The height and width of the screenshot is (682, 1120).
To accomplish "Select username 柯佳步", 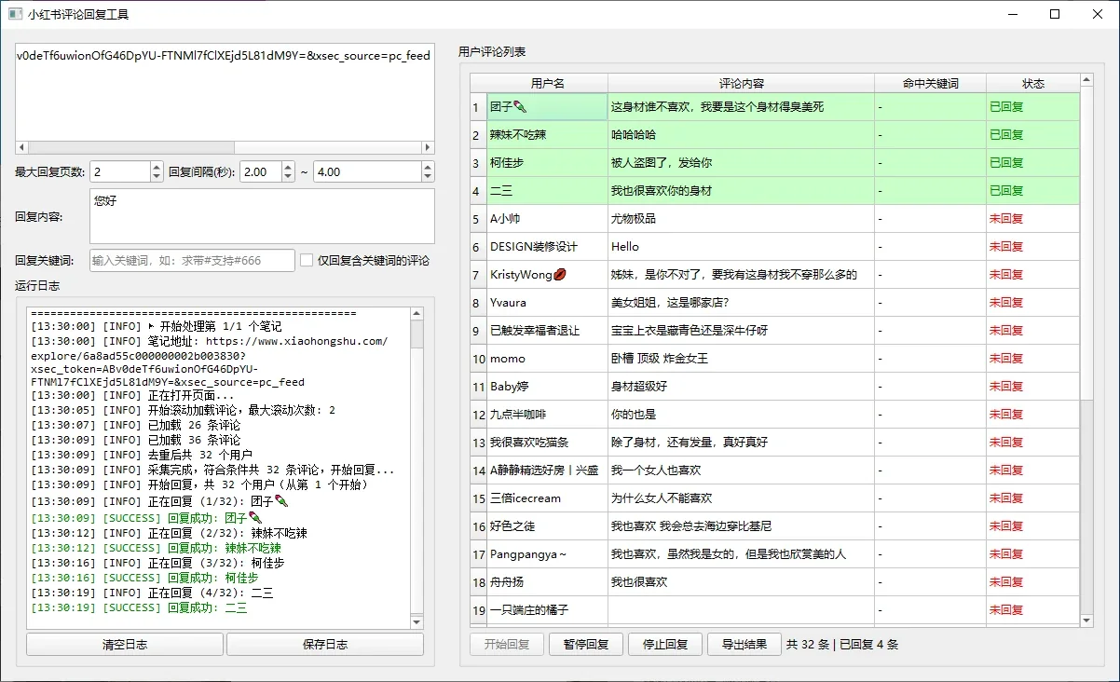I will [548, 163].
